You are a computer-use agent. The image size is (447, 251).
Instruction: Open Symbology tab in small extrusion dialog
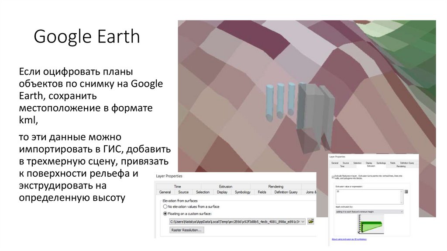point(381,163)
